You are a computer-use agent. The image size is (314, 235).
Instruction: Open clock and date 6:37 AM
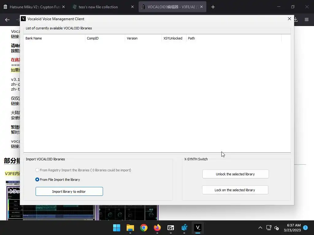click(x=292, y=228)
